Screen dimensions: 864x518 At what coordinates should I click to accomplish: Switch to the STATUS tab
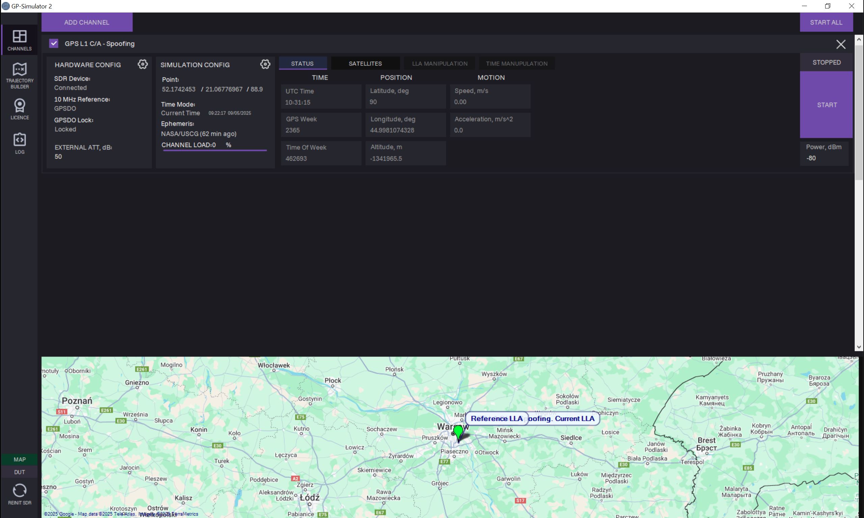tap(302, 63)
